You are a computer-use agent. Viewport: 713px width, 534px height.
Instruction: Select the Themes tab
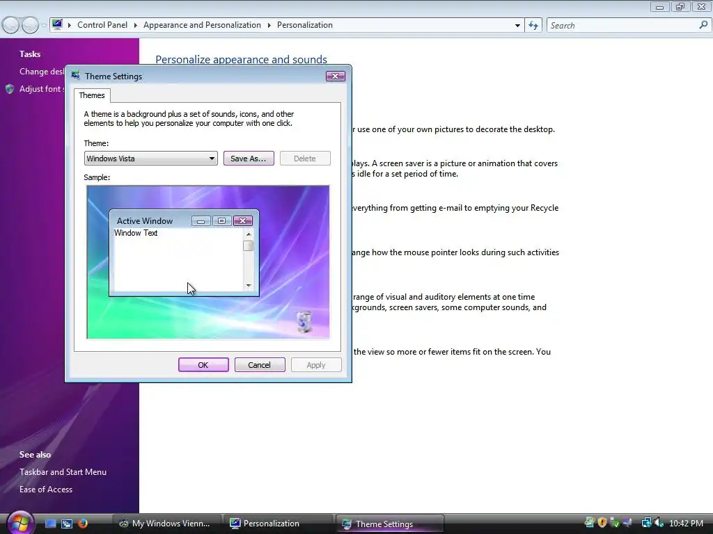tap(92, 95)
